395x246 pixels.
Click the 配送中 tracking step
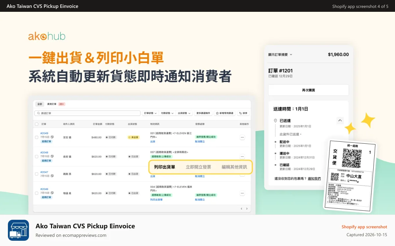coord(284,142)
